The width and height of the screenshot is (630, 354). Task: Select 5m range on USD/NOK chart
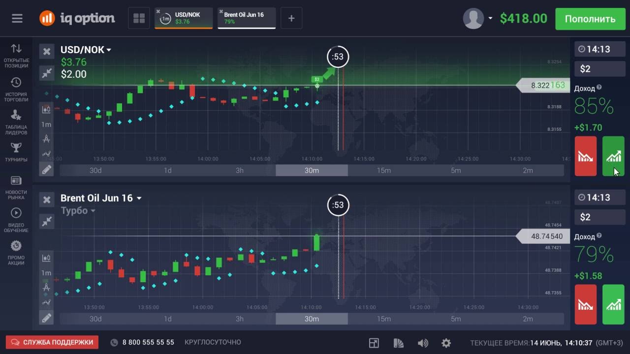(x=456, y=171)
